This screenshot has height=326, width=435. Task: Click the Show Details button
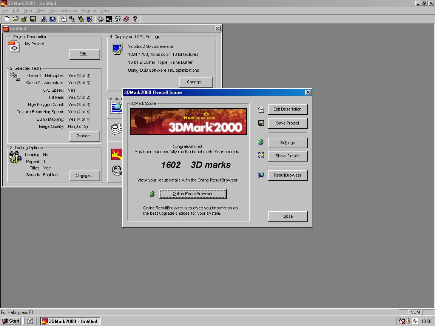coord(288,156)
